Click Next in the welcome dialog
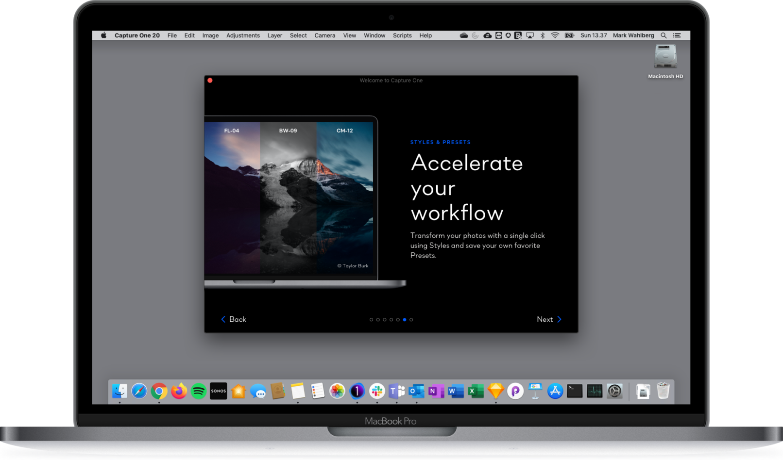This screenshot has width=783, height=460. [x=548, y=319]
